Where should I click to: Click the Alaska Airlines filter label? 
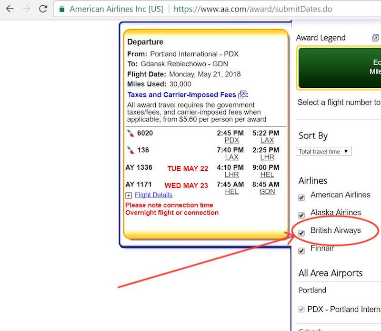coord(336,212)
